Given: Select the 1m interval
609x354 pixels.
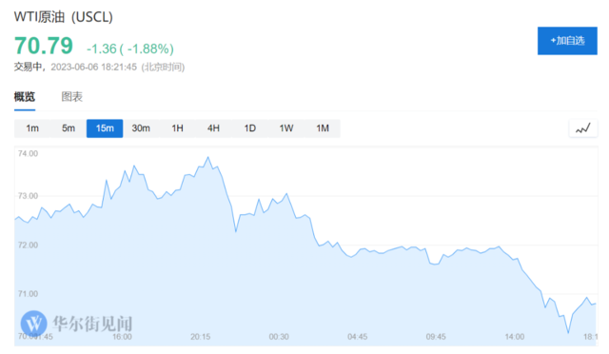Looking at the screenshot, I should (32, 128).
